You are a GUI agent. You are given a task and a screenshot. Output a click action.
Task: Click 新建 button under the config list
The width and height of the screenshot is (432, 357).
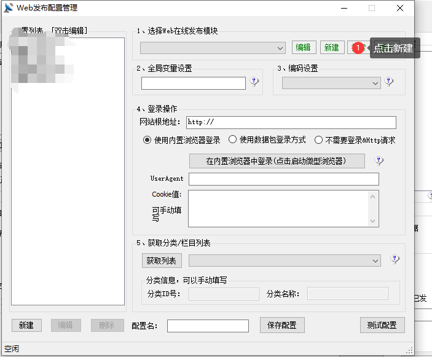pos(26,325)
